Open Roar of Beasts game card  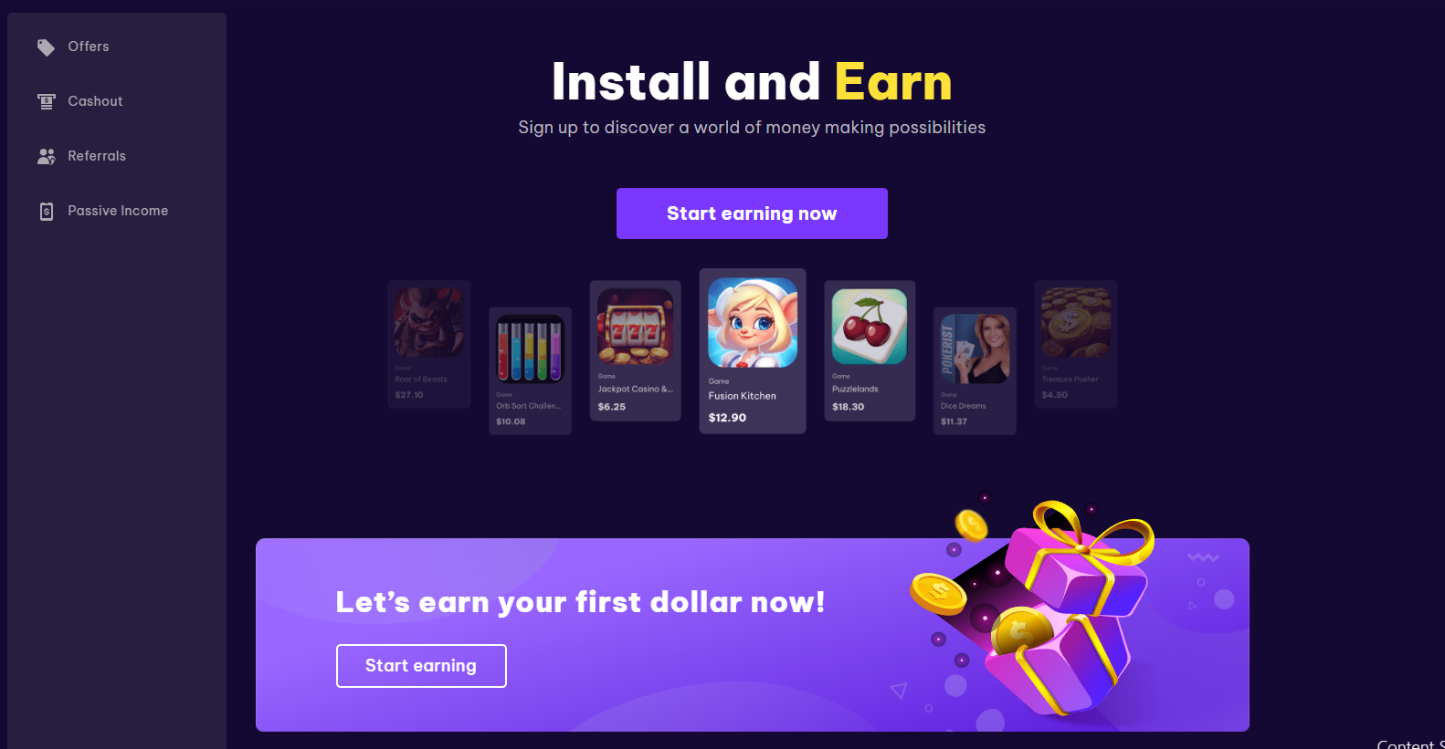tap(429, 344)
